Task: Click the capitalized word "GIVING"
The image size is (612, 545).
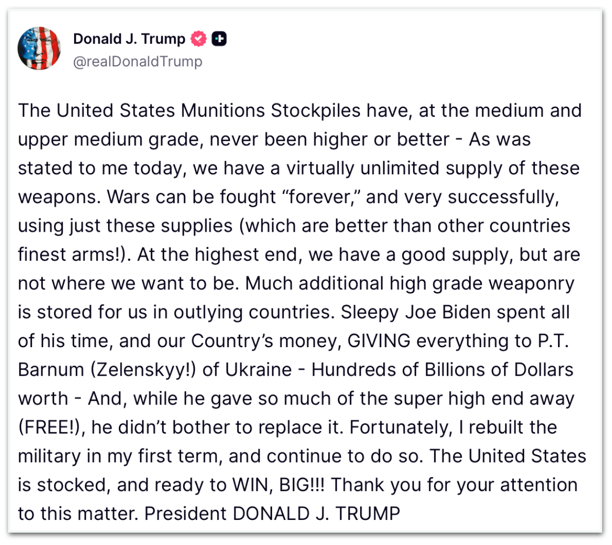Action: tap(379, 341)
